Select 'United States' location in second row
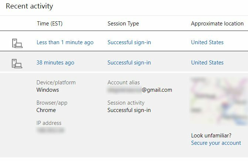Image resolution: width=248 pixels, height=161 pixels. 207,63
